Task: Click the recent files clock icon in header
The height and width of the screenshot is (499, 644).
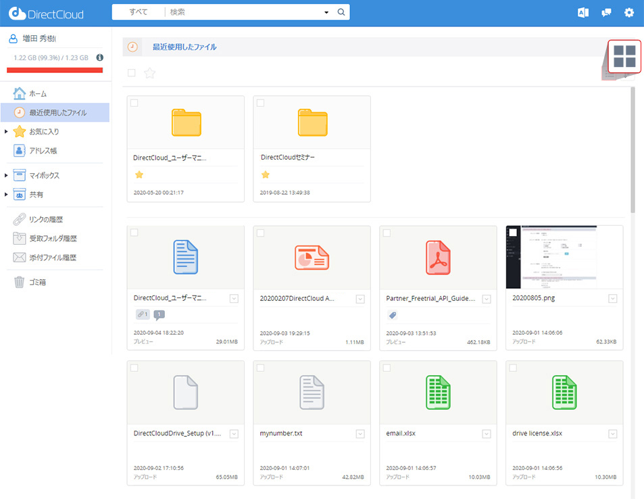Action: coord(132,47)
